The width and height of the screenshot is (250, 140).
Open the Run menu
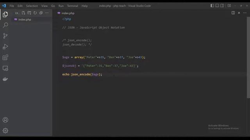point(61,6)
